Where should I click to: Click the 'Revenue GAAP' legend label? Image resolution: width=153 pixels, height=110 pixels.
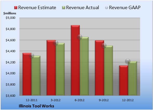(125, 8)
